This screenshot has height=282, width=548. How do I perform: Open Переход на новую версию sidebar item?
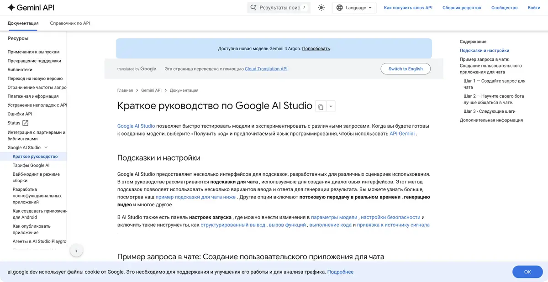35,78
